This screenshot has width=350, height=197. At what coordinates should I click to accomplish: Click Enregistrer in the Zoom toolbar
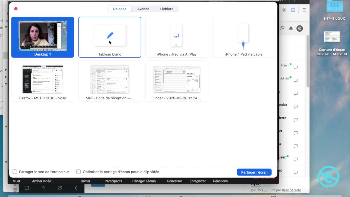197,181
